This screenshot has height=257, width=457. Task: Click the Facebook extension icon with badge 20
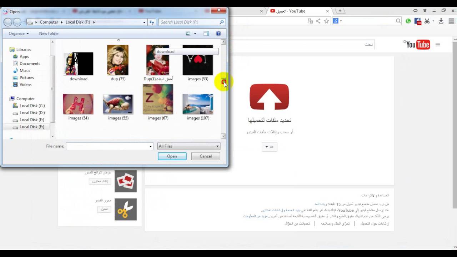pyautogui.click(x=418, y=21)
